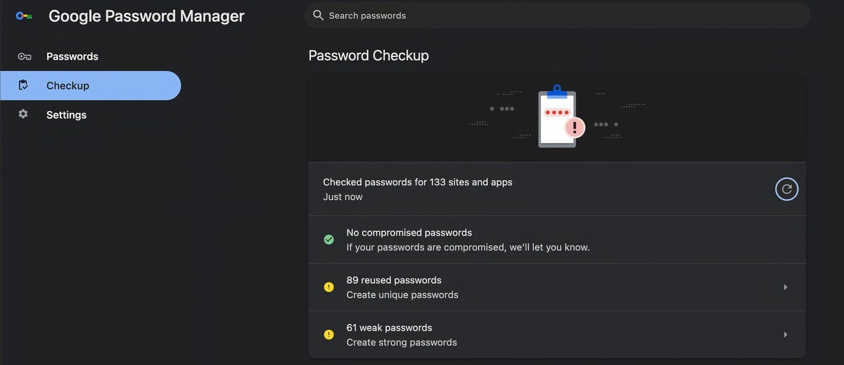Click the Google Password Manager key logo
Image resolution: width=844 pixels, height=365 pixels.
click(x=24, y=15)
